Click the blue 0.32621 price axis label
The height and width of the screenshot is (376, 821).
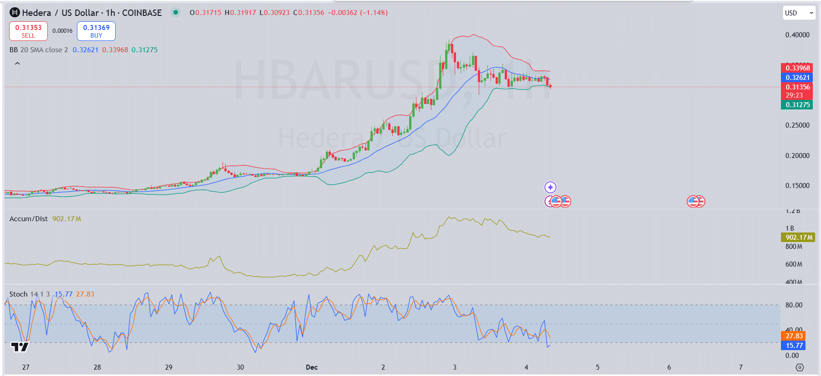click(797, 78)
